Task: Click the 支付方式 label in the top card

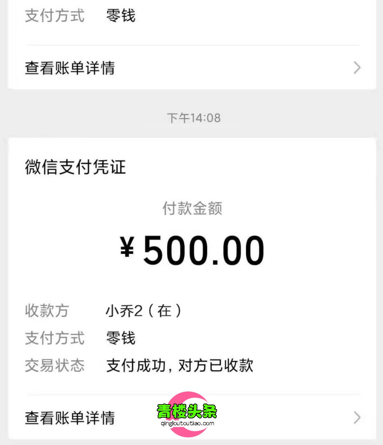Action: click(x=55, y=16)
